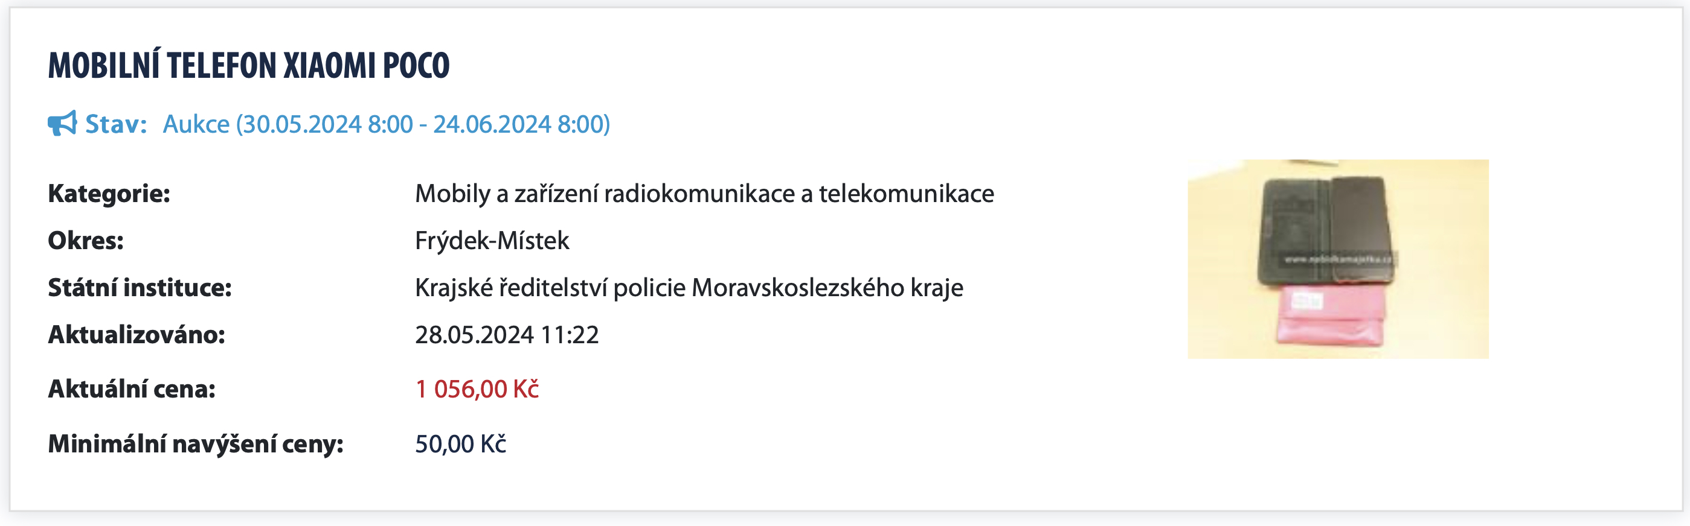Click the blue Stav label

[115, 124]
